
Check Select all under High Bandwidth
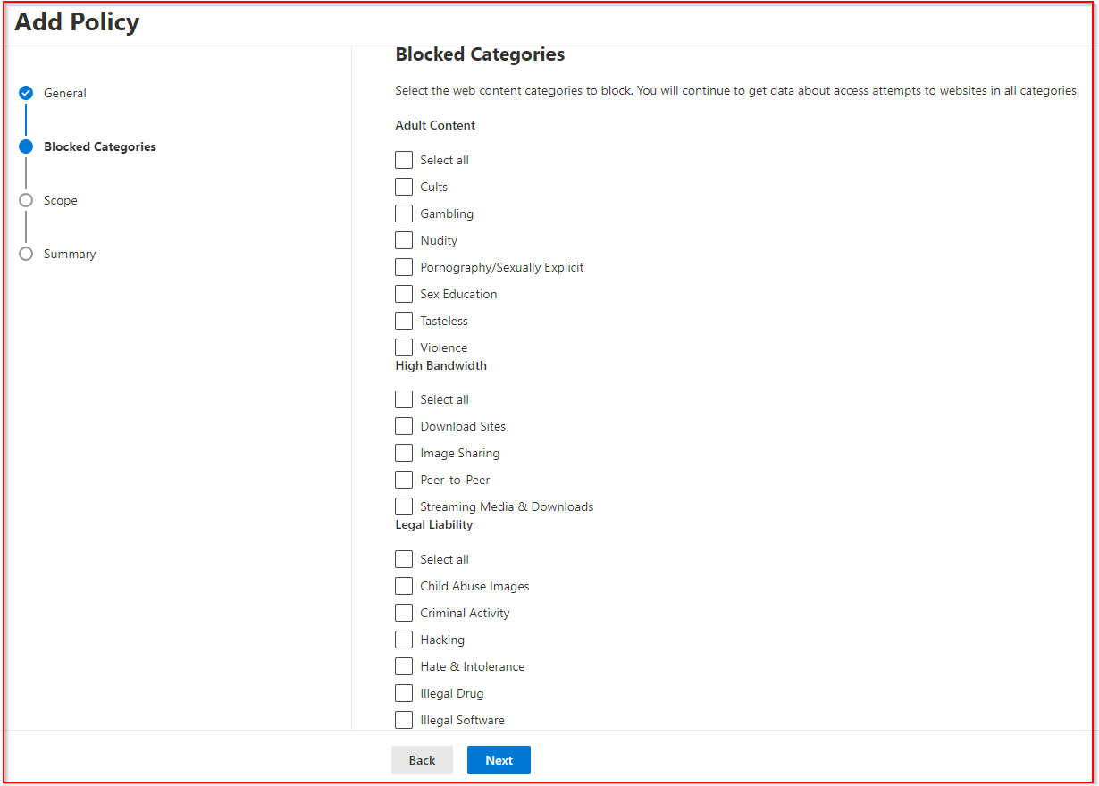[403, 398]
